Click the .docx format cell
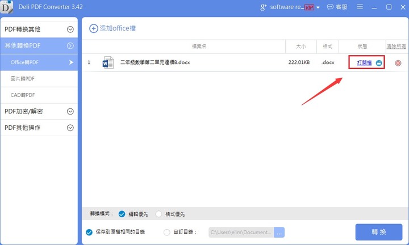 coord(328,62)
